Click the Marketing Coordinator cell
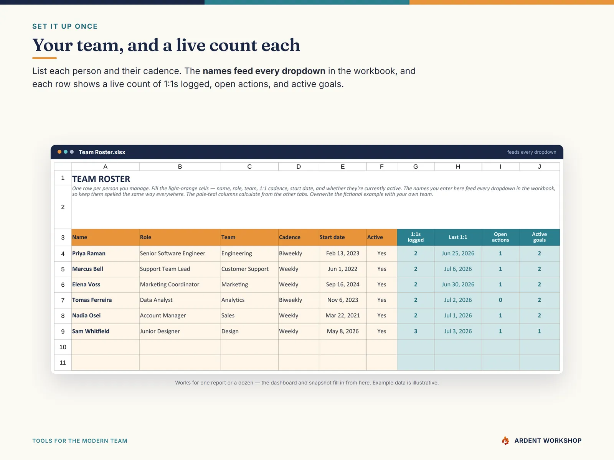The width and height of the screenshot is (614, 460). 180,284
